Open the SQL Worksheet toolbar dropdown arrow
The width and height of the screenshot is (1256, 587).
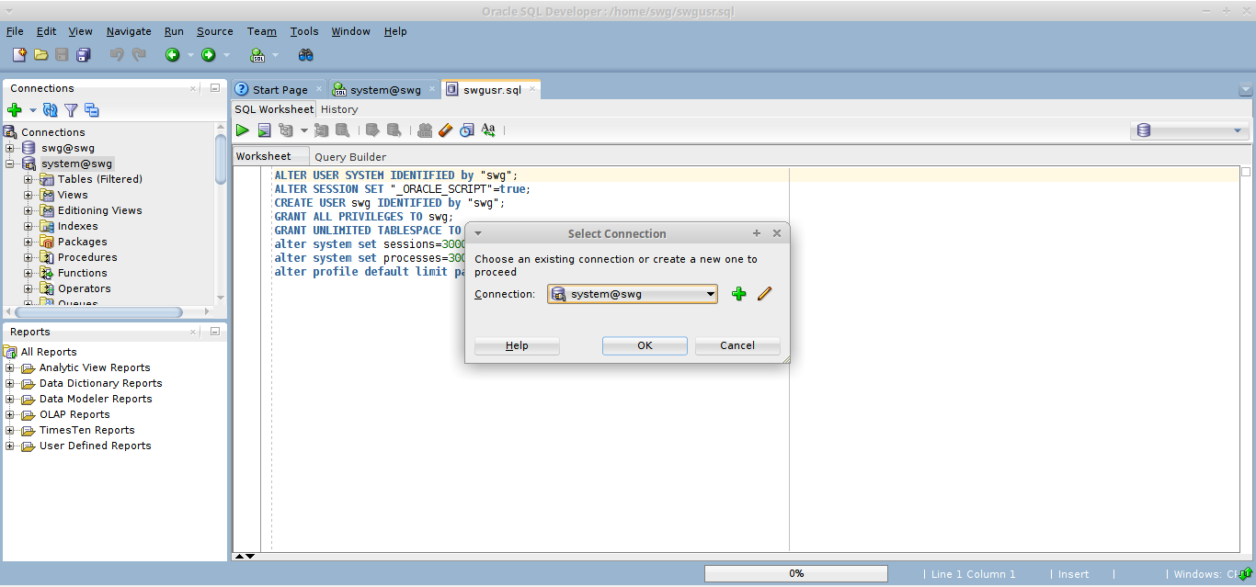[275, 55]
